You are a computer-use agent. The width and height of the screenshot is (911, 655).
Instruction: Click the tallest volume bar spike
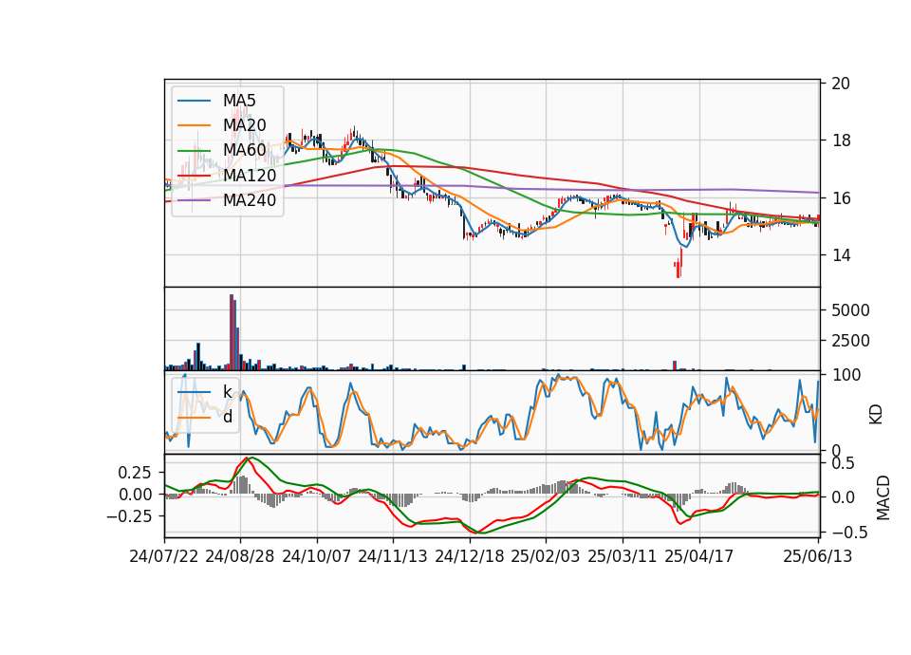coord(232,332)
